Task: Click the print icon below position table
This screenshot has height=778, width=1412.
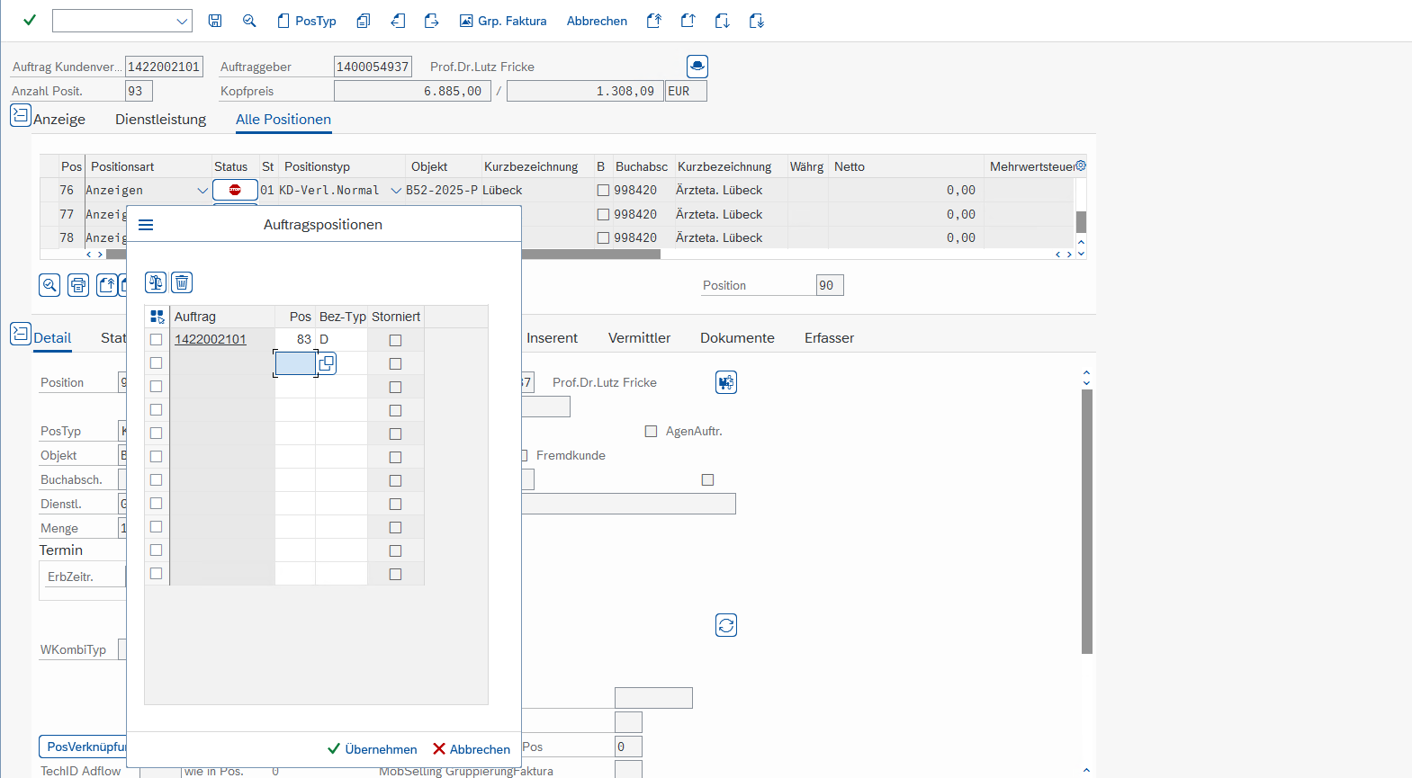Action: tap(78, 285)
